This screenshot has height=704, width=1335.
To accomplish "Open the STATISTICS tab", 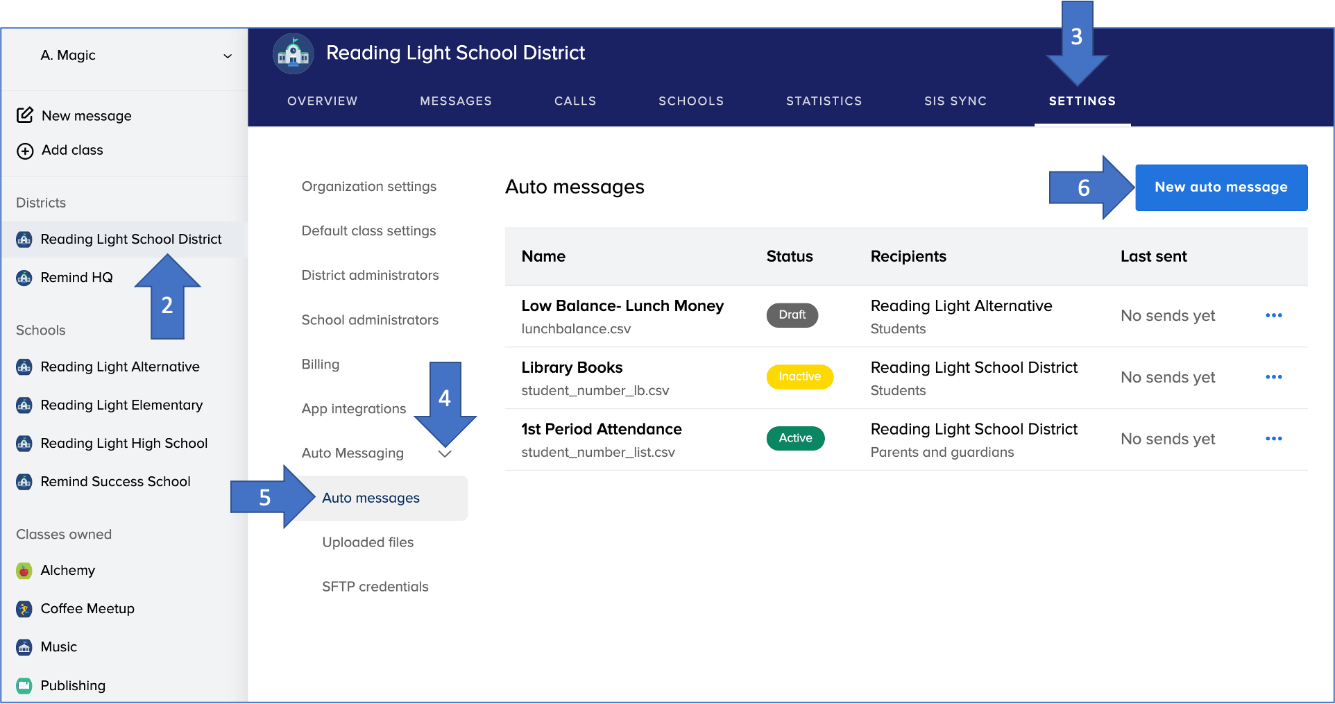I will click(824, 101).
